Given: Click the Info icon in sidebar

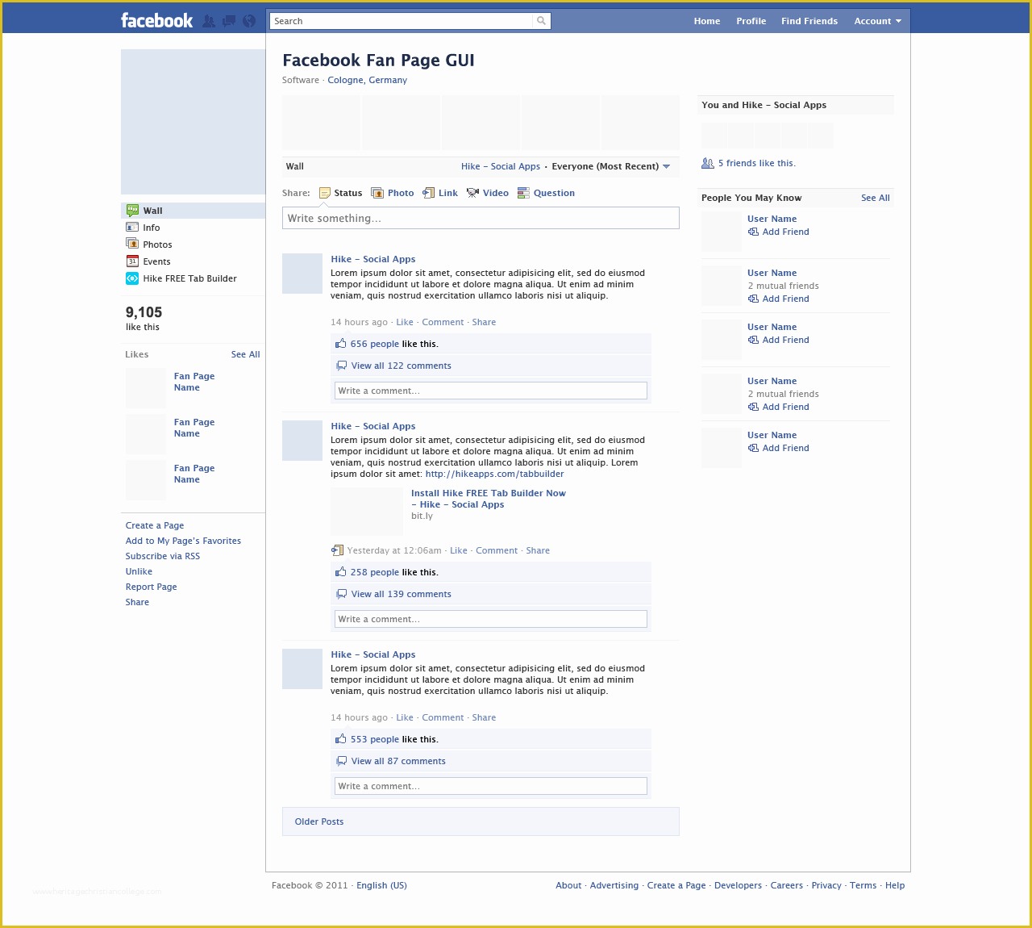Looking at the screenshot, I should [x=132, y=228].
